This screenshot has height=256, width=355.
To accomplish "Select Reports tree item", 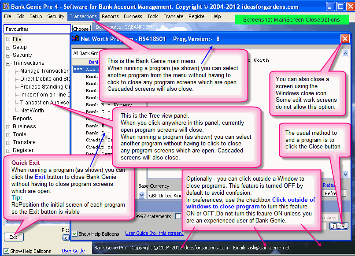I will click(22, 119).
